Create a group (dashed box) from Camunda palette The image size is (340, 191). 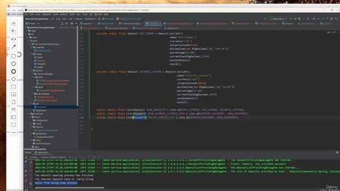click(13, 125)
